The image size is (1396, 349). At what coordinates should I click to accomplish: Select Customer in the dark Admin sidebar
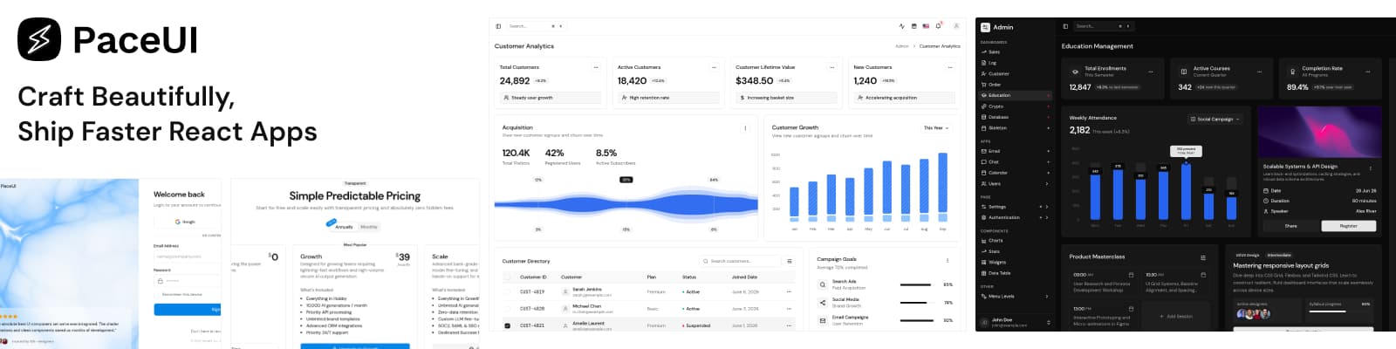point(1016,74)
